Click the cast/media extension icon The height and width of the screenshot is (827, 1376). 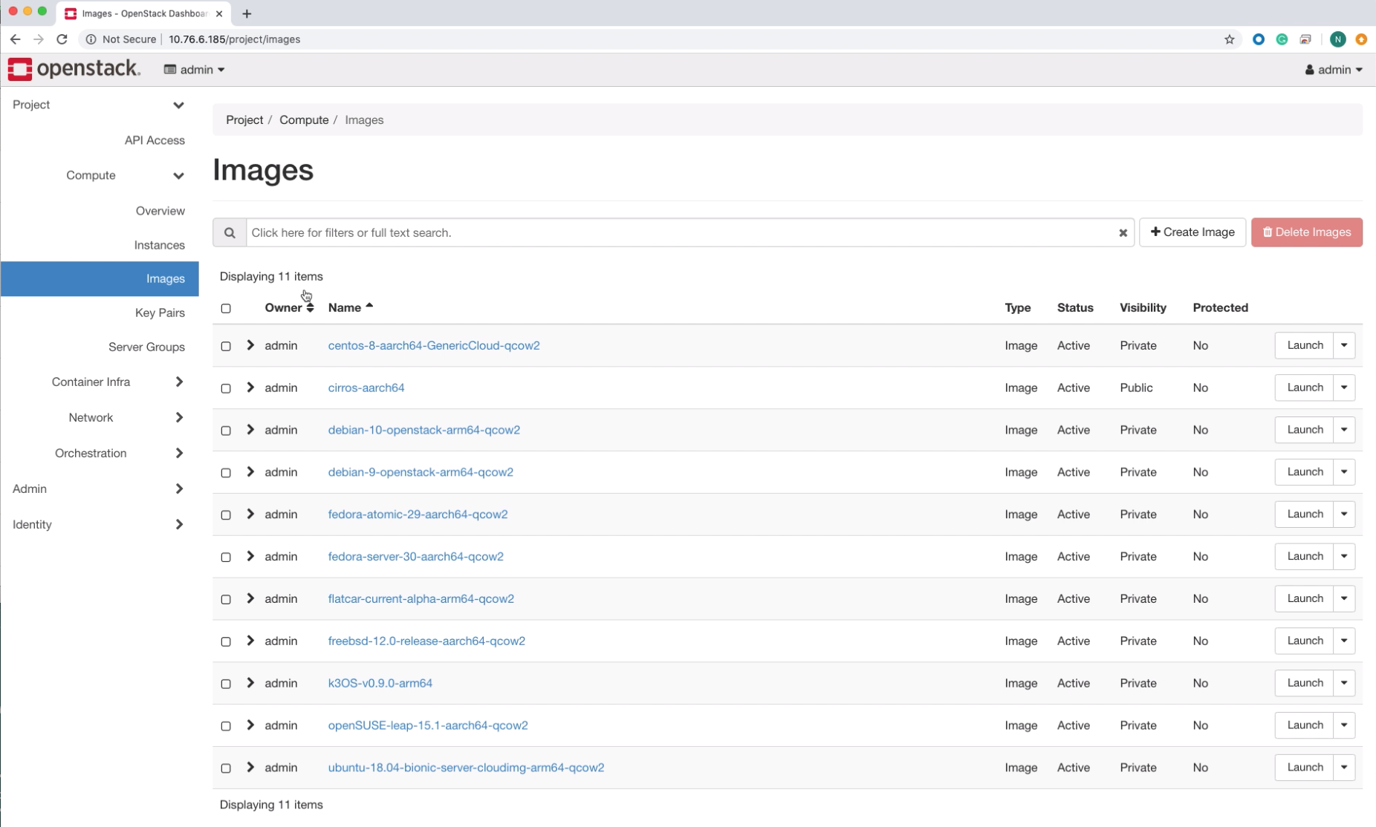click(x=1305, y=39)
